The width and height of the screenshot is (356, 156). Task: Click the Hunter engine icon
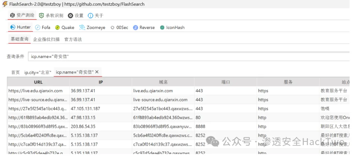click(x=13, y=27)
